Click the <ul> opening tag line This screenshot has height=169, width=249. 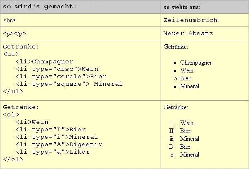pyautogui.click(x=11, y=54)
